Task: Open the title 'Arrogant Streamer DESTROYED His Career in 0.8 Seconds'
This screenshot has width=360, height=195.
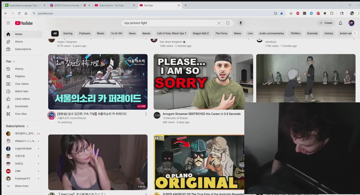Action: click(x=202, y=114)
